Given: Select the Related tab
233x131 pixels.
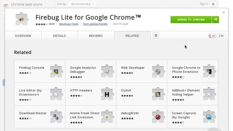Looking at the screenshot, I should coord(132,36).
